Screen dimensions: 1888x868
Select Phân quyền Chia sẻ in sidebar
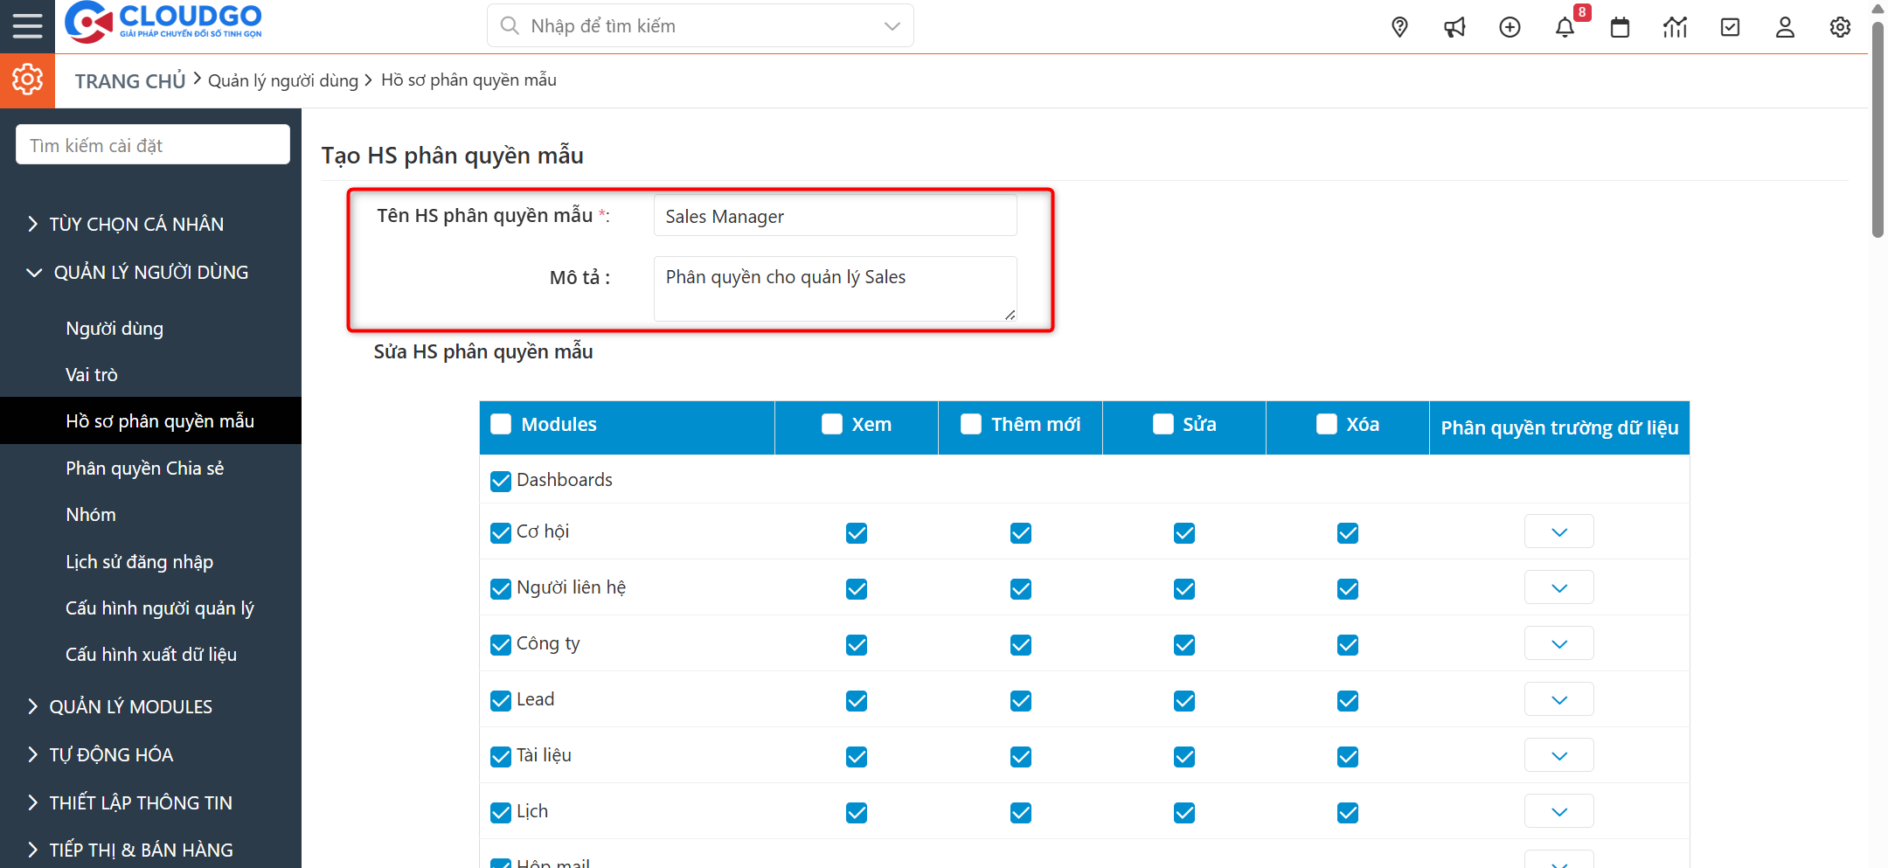tap(145, 468)
